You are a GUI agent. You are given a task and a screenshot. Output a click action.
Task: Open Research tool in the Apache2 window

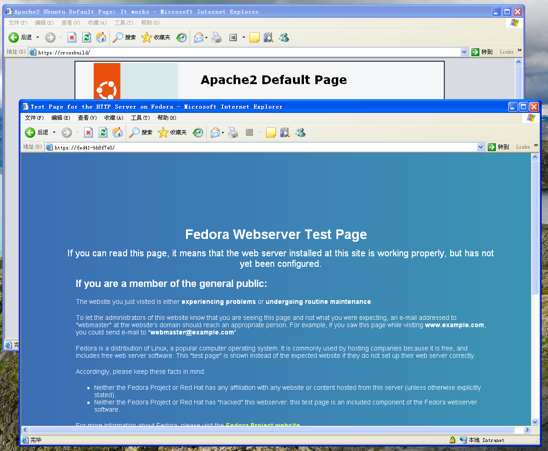[268, 37]
